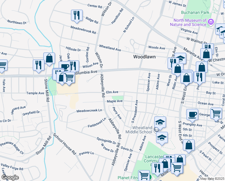Screen dimensions: 225x181
Task: Click the shopping cart marker near 4th St
Action: click(x=216, y=114)
